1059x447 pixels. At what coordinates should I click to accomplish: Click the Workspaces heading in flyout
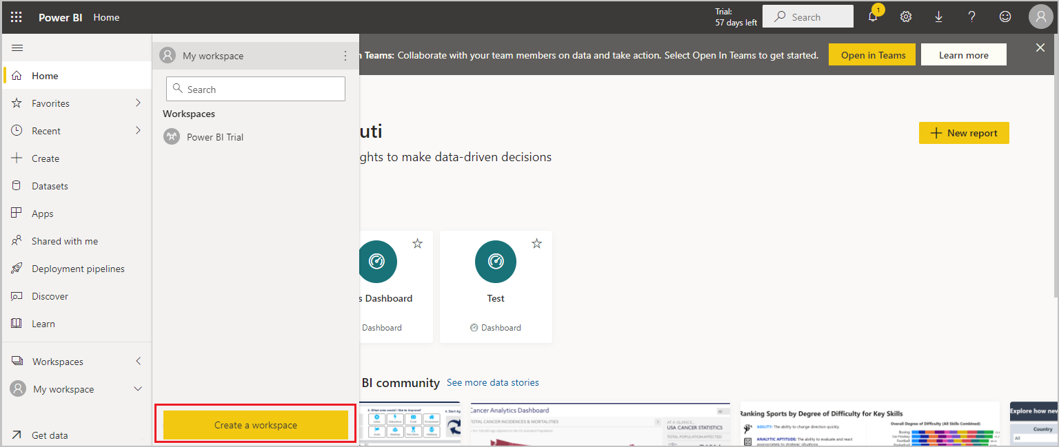click(189, 114)
